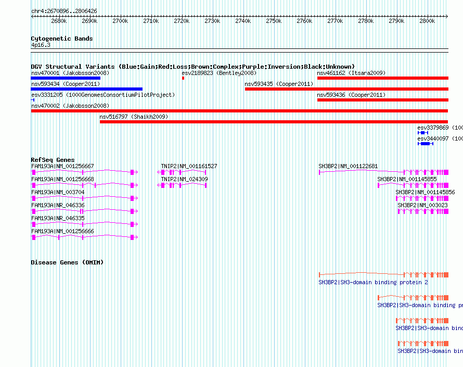Select the SH3BP2|NM_001145855 RefSeq transcript

413,185
